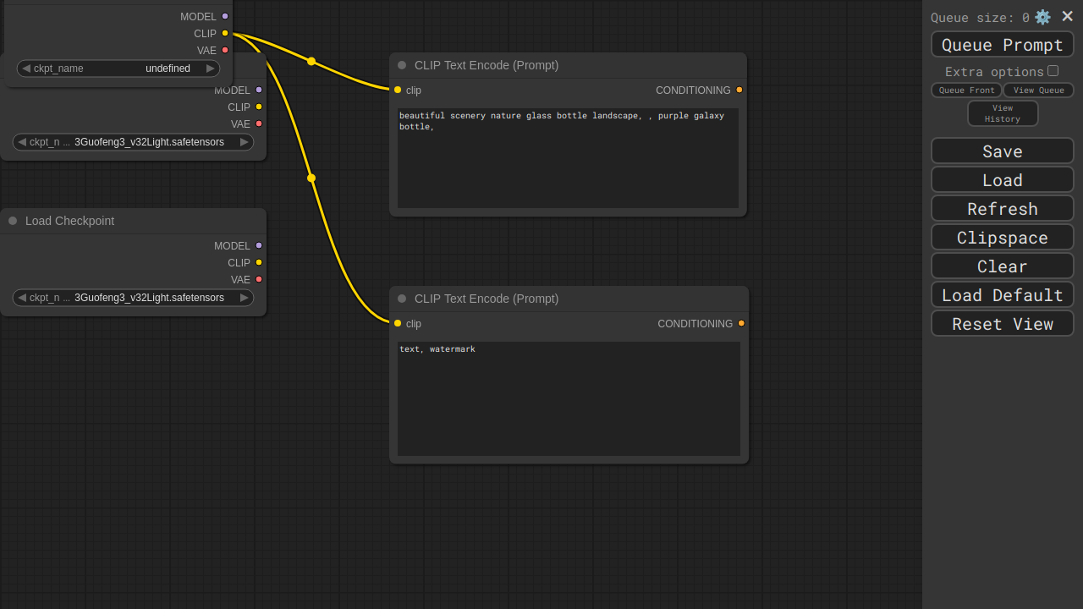This screenshot has width=1083, height=609.
Task: Click link midpoint dot on wire to upper CLIP Text Encode
Action: pyautogui.click(x=311, y=61)
